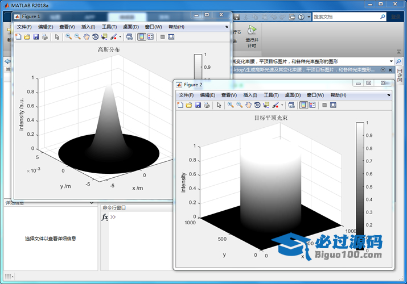Screen dimensions: 407x284
Task: Toggle Insert Legend in Figure 2 toolbar
Action: [x=313, y=105]
